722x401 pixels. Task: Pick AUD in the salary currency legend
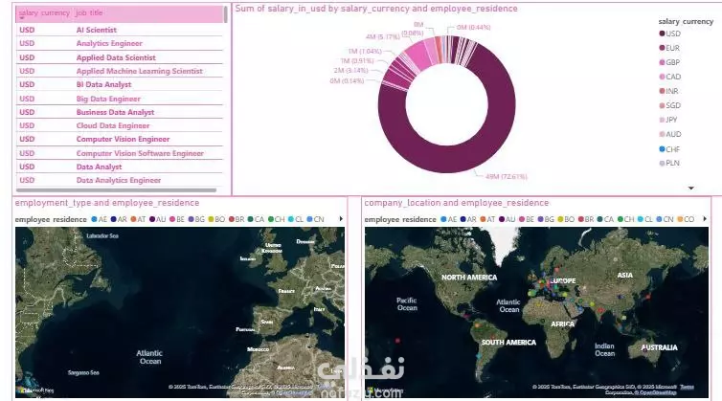670,134
